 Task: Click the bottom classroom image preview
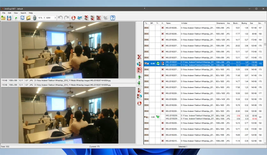[68, 115]
